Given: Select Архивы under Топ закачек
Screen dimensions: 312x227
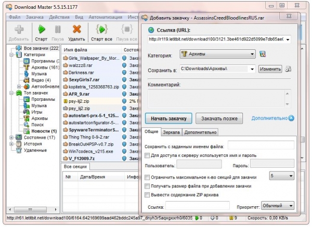Looking at the screenshot, I should (x=40, y=118).
